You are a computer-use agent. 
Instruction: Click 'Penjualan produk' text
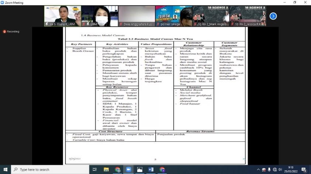point(171,134)
